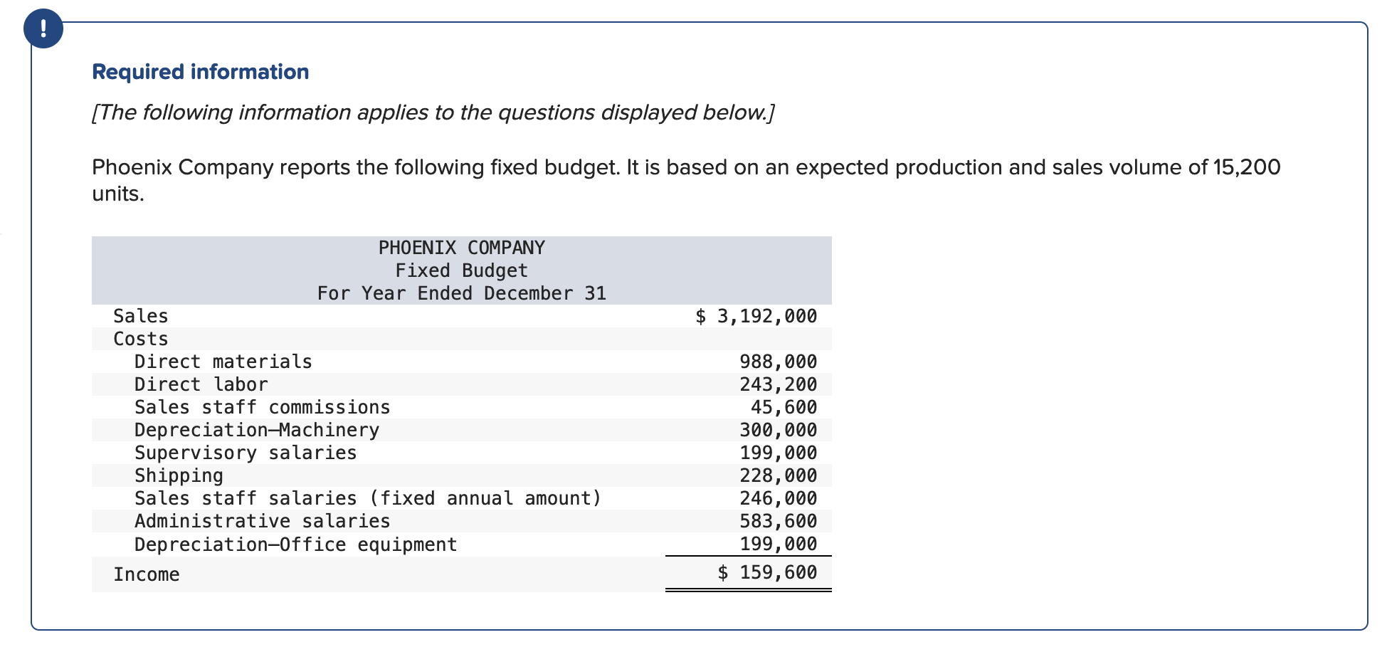Image resolution: width=1387 pixels, height=647 pixels.
Task: Click the 988,000 direct materials amount
Action: click(x=779, y=362)
